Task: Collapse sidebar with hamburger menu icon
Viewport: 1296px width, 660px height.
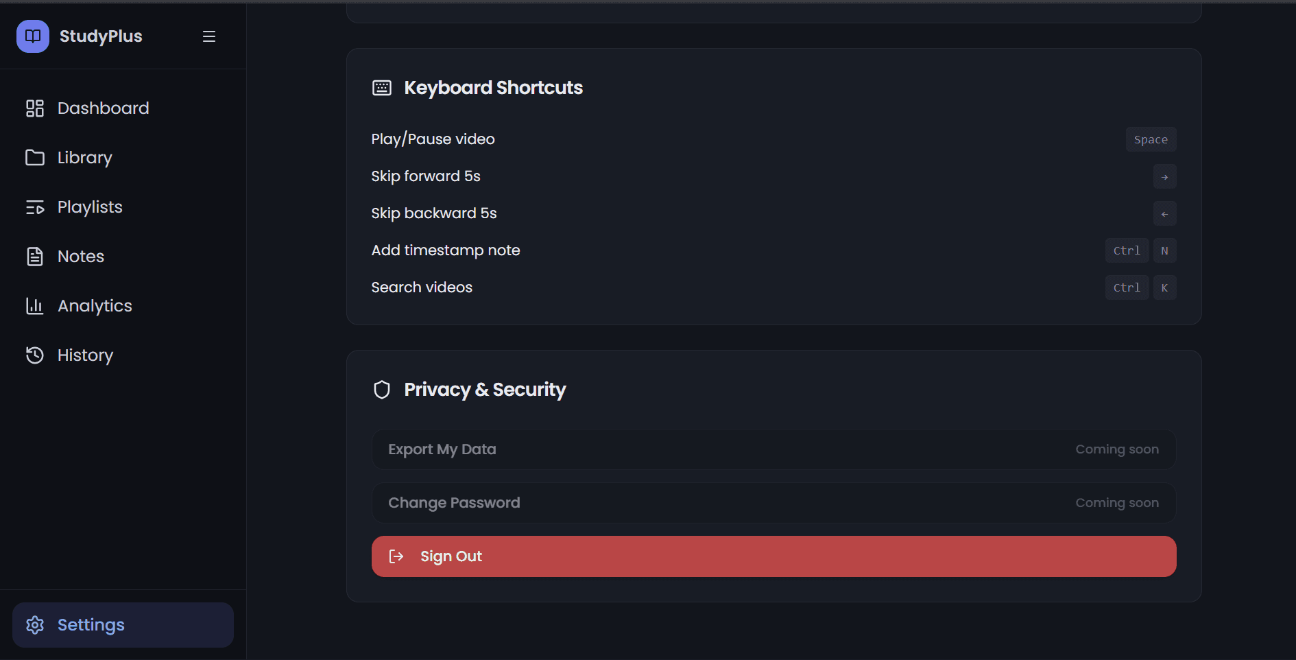Action: coord(209,36)
